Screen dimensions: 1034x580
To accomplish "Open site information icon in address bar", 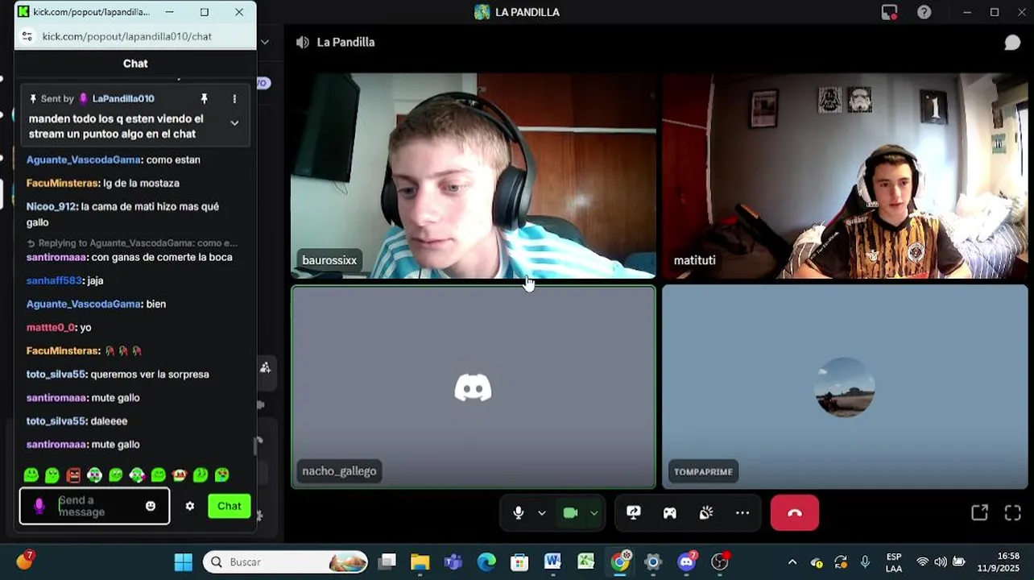I will [x=27, y=36].
